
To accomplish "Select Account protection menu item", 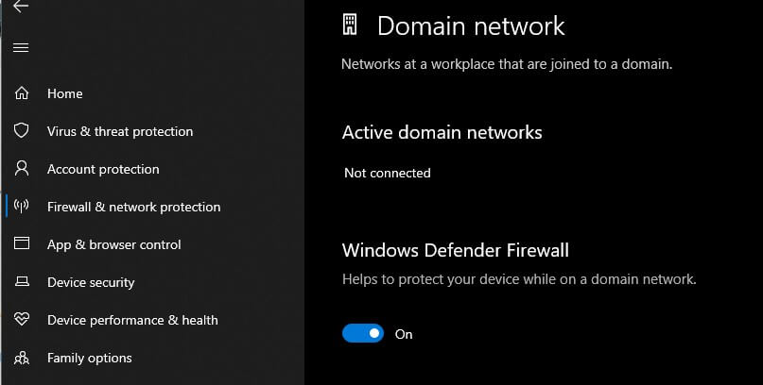I will click(103, 169).
